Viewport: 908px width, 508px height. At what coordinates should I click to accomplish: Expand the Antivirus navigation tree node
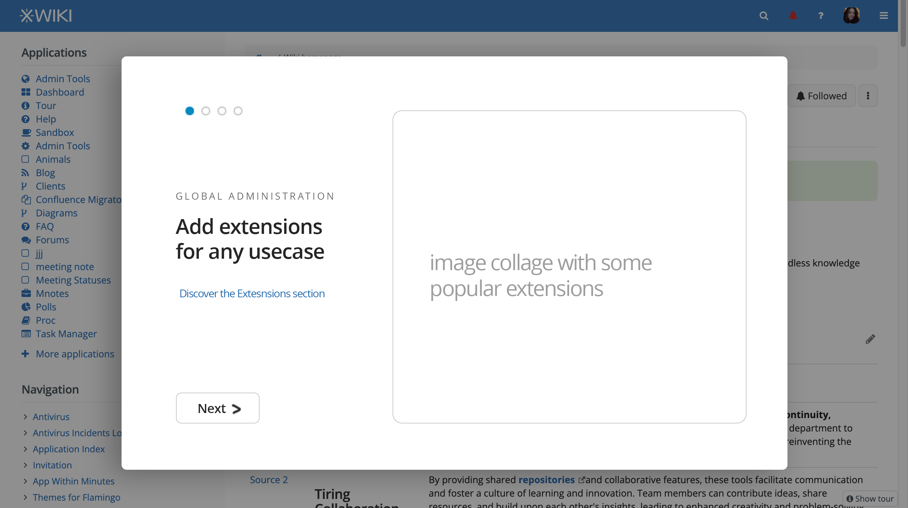click(x=26, y=417)
